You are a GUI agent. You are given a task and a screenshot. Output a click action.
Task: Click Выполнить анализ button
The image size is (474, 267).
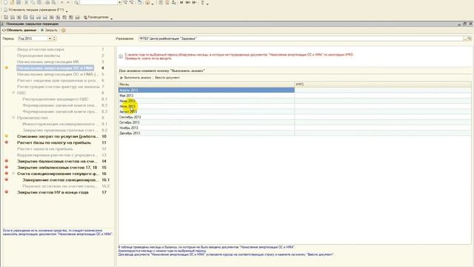click(x=136, y=78)
